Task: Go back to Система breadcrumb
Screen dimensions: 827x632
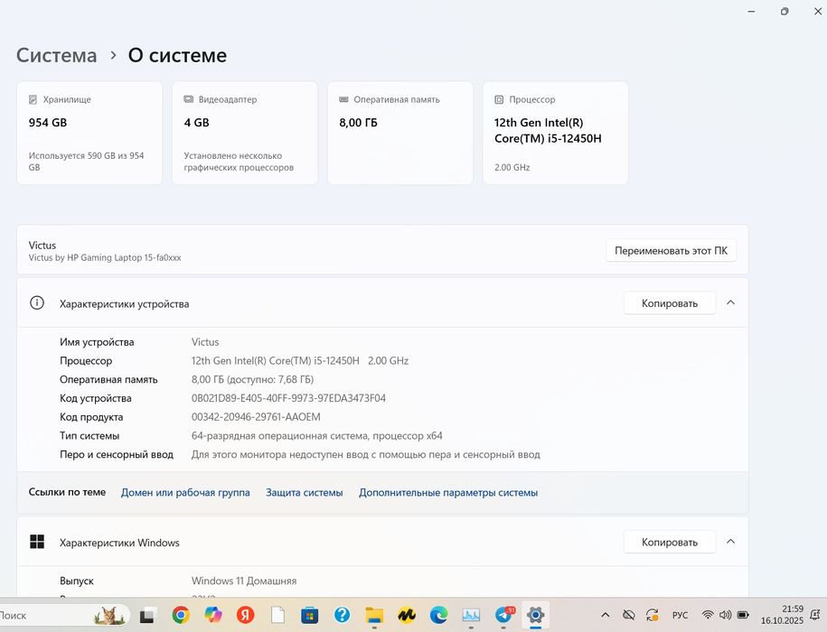Action: (x=56, y=55)
